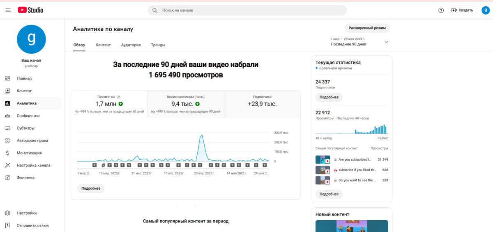Click the Создать button
This screenshot has height=232, width=493.
pyautogui.click(x=463, y=10)
